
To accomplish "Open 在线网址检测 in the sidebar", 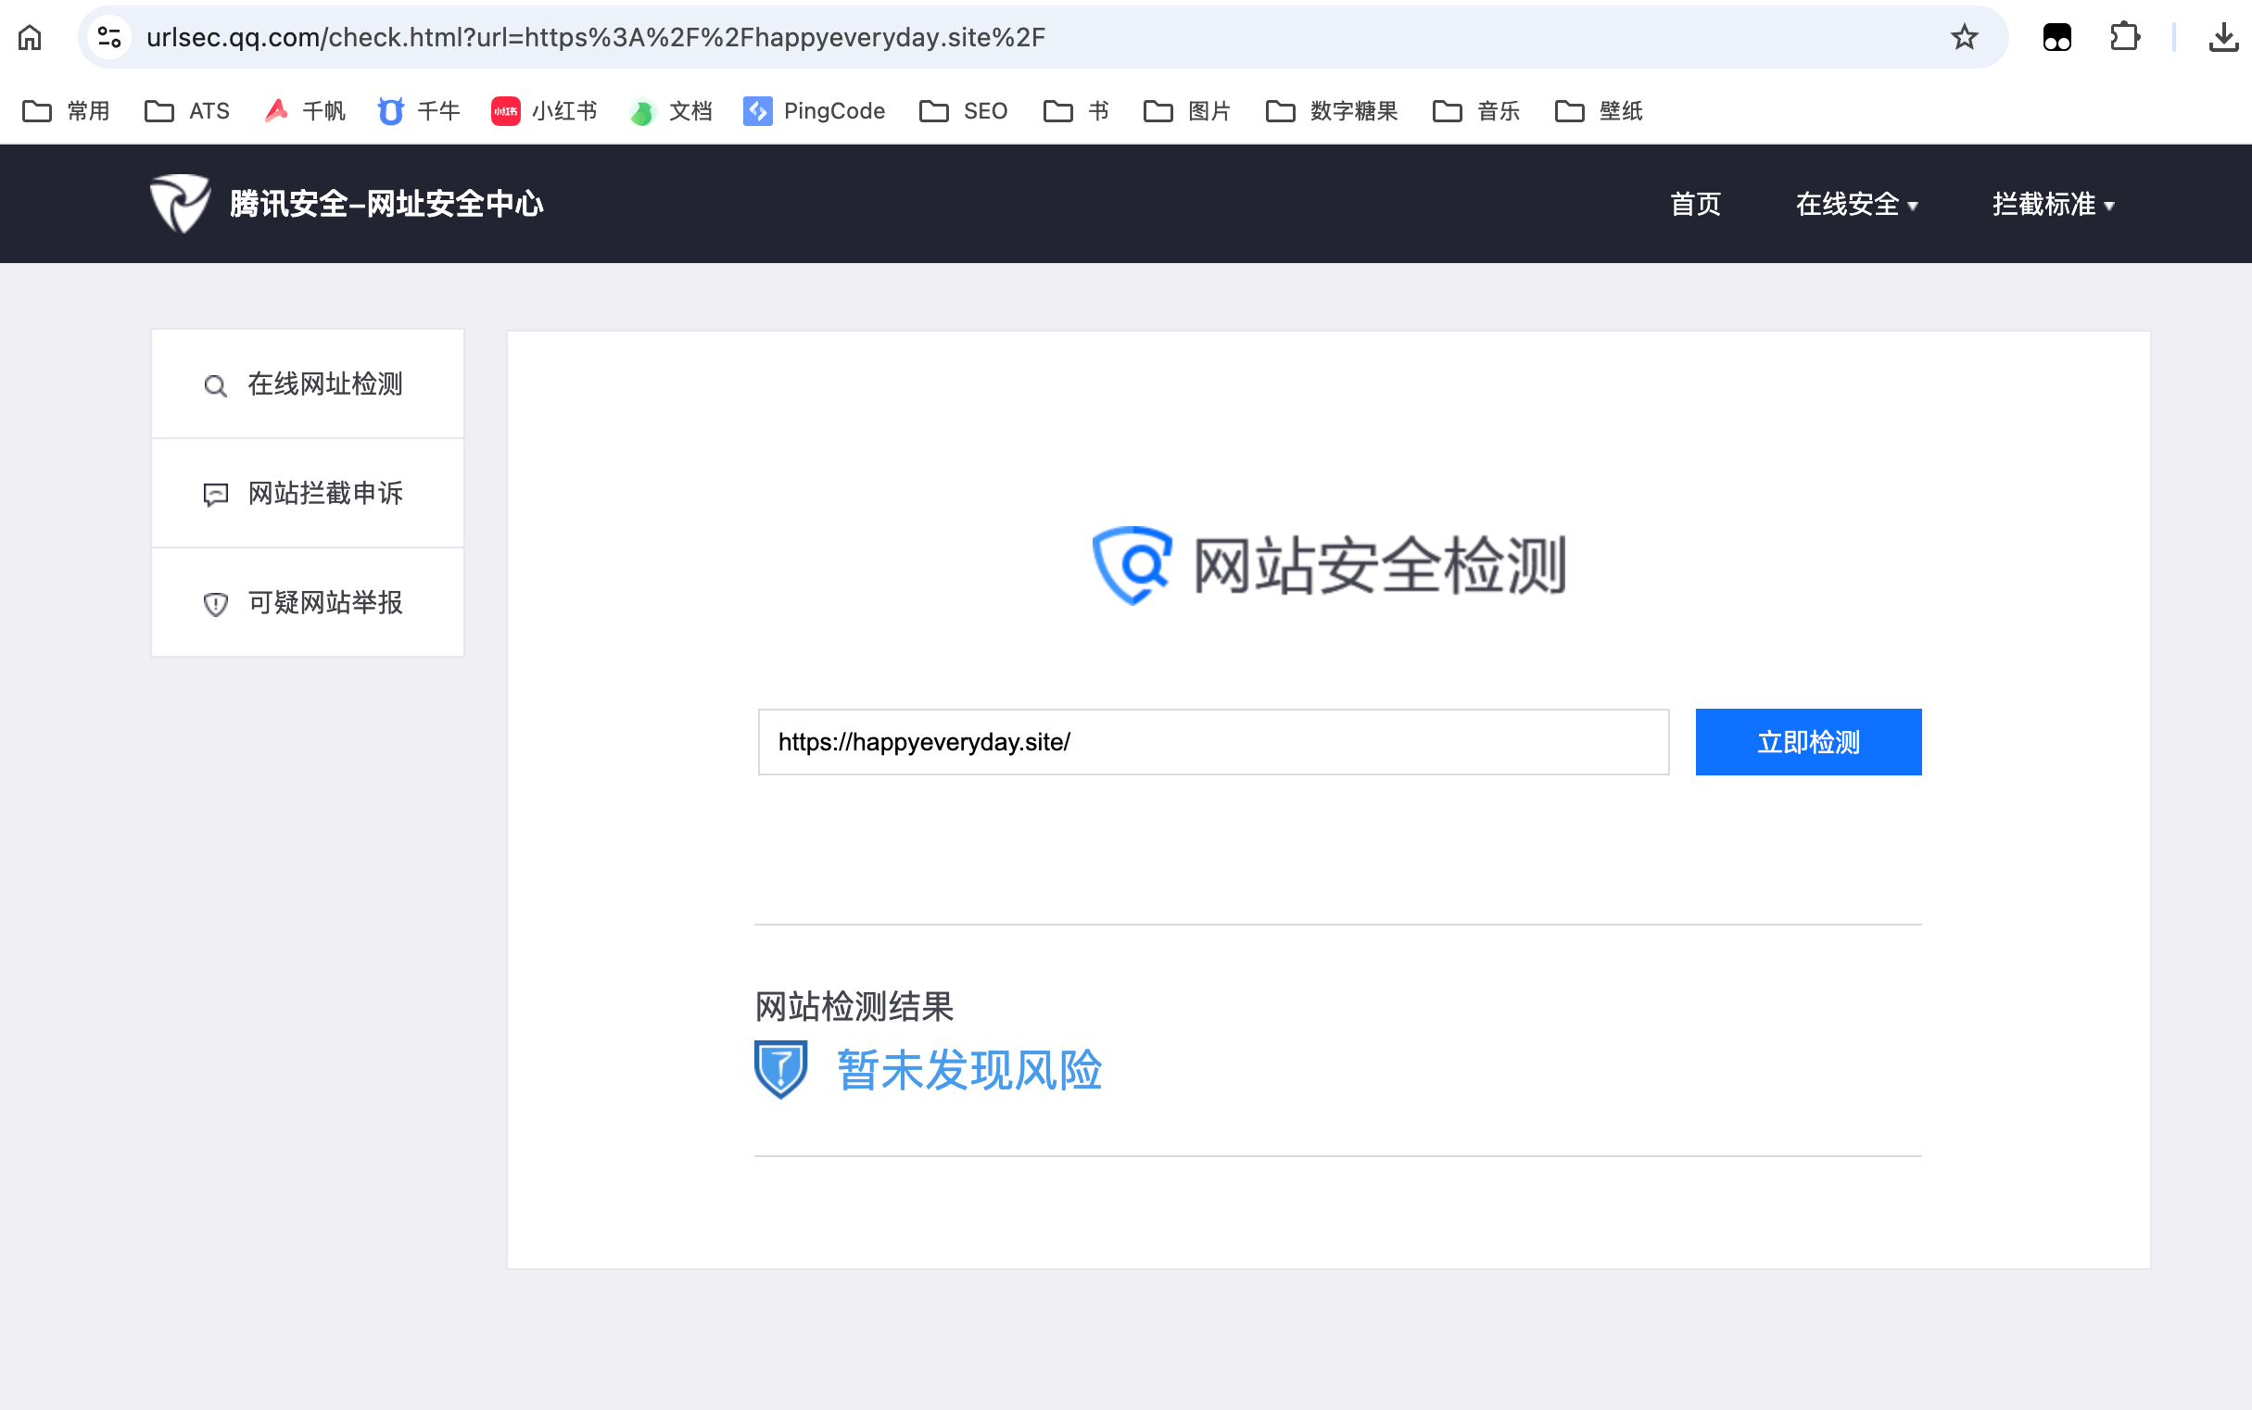I will tap(308, 384).
